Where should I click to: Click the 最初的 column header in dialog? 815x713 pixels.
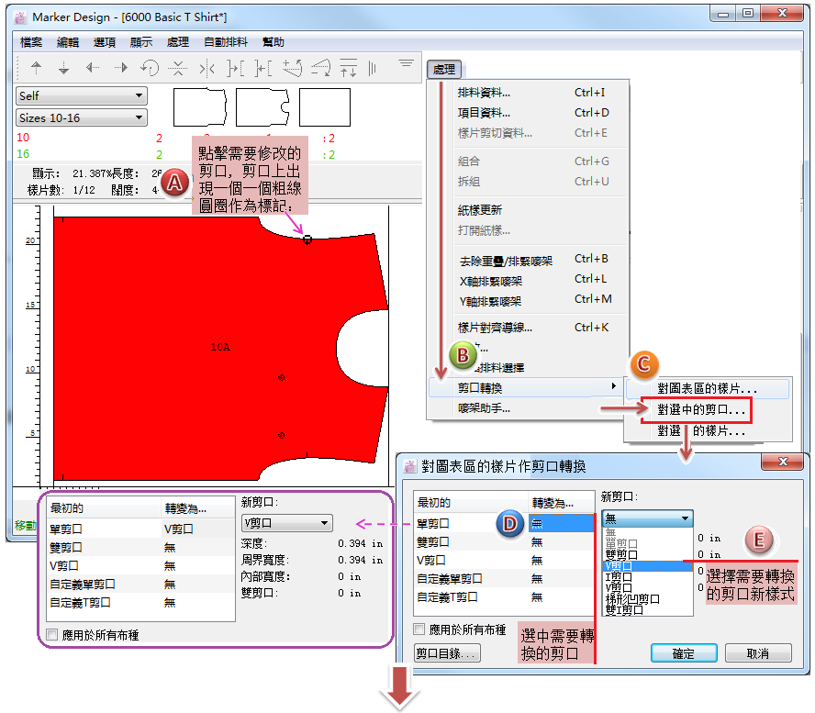(471, 503)
